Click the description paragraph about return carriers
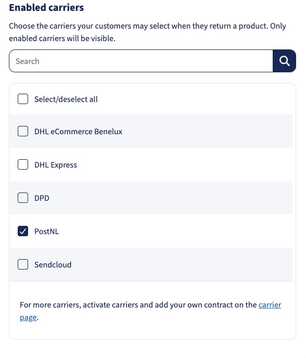Viewport: 306px width, 358px height. point(147,32)
